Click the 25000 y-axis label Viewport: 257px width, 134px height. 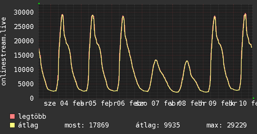[24, 26]
